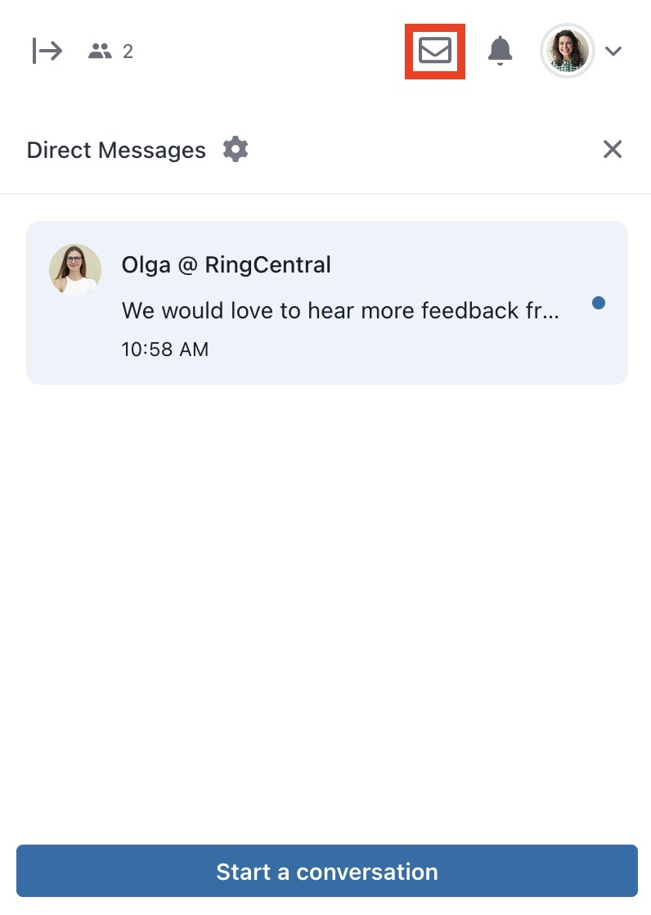Open the "We would love to hear" message preview
651x915 pixels.
[340, 310]
